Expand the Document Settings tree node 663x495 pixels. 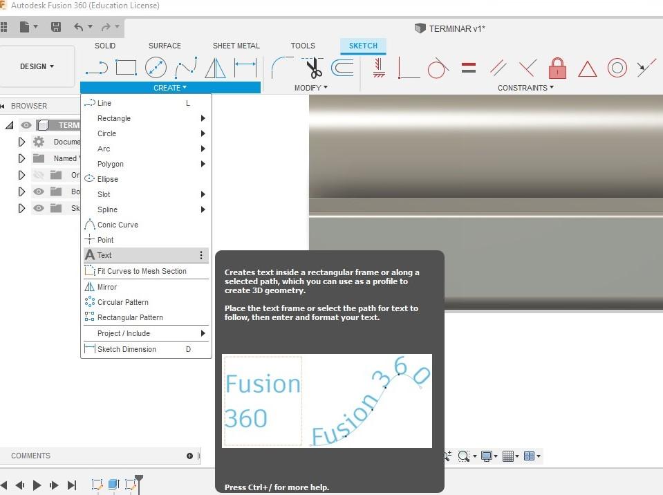(21, 142)
